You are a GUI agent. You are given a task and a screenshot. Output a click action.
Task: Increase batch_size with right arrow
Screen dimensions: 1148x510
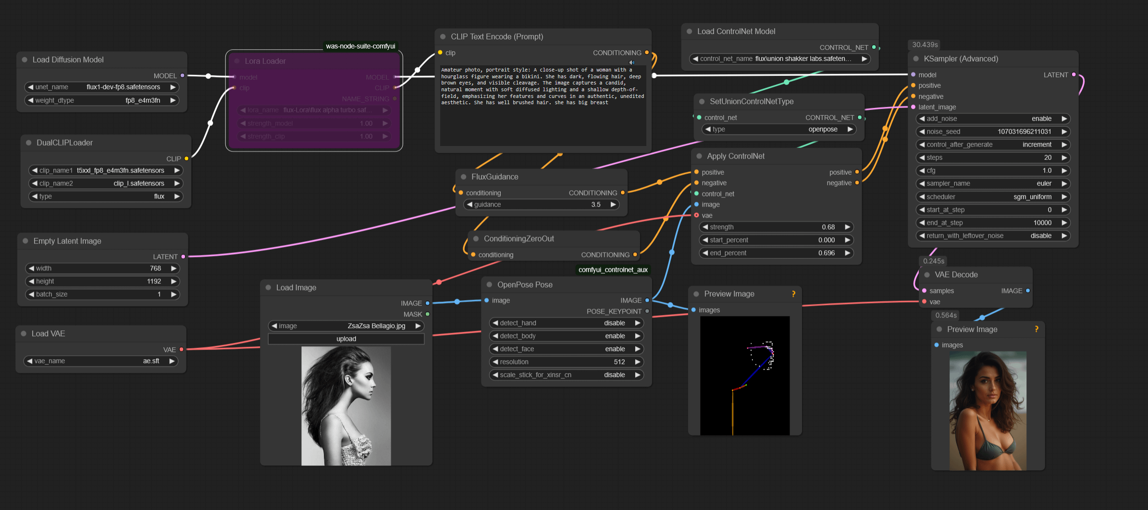(x=174, y=294)
